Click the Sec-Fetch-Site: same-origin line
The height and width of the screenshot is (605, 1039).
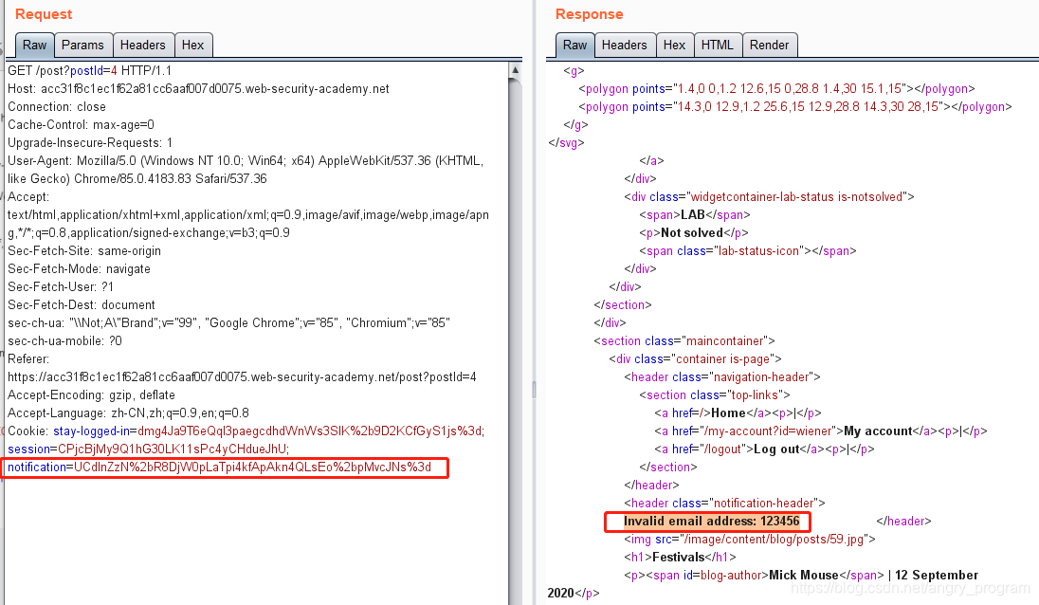tap(84, 251)
